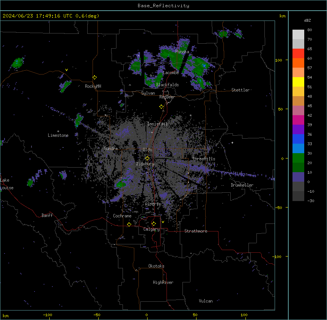Click the Limestone label
Image resolution: width=327 pixels, height=320 pixels.
(58, 135)
